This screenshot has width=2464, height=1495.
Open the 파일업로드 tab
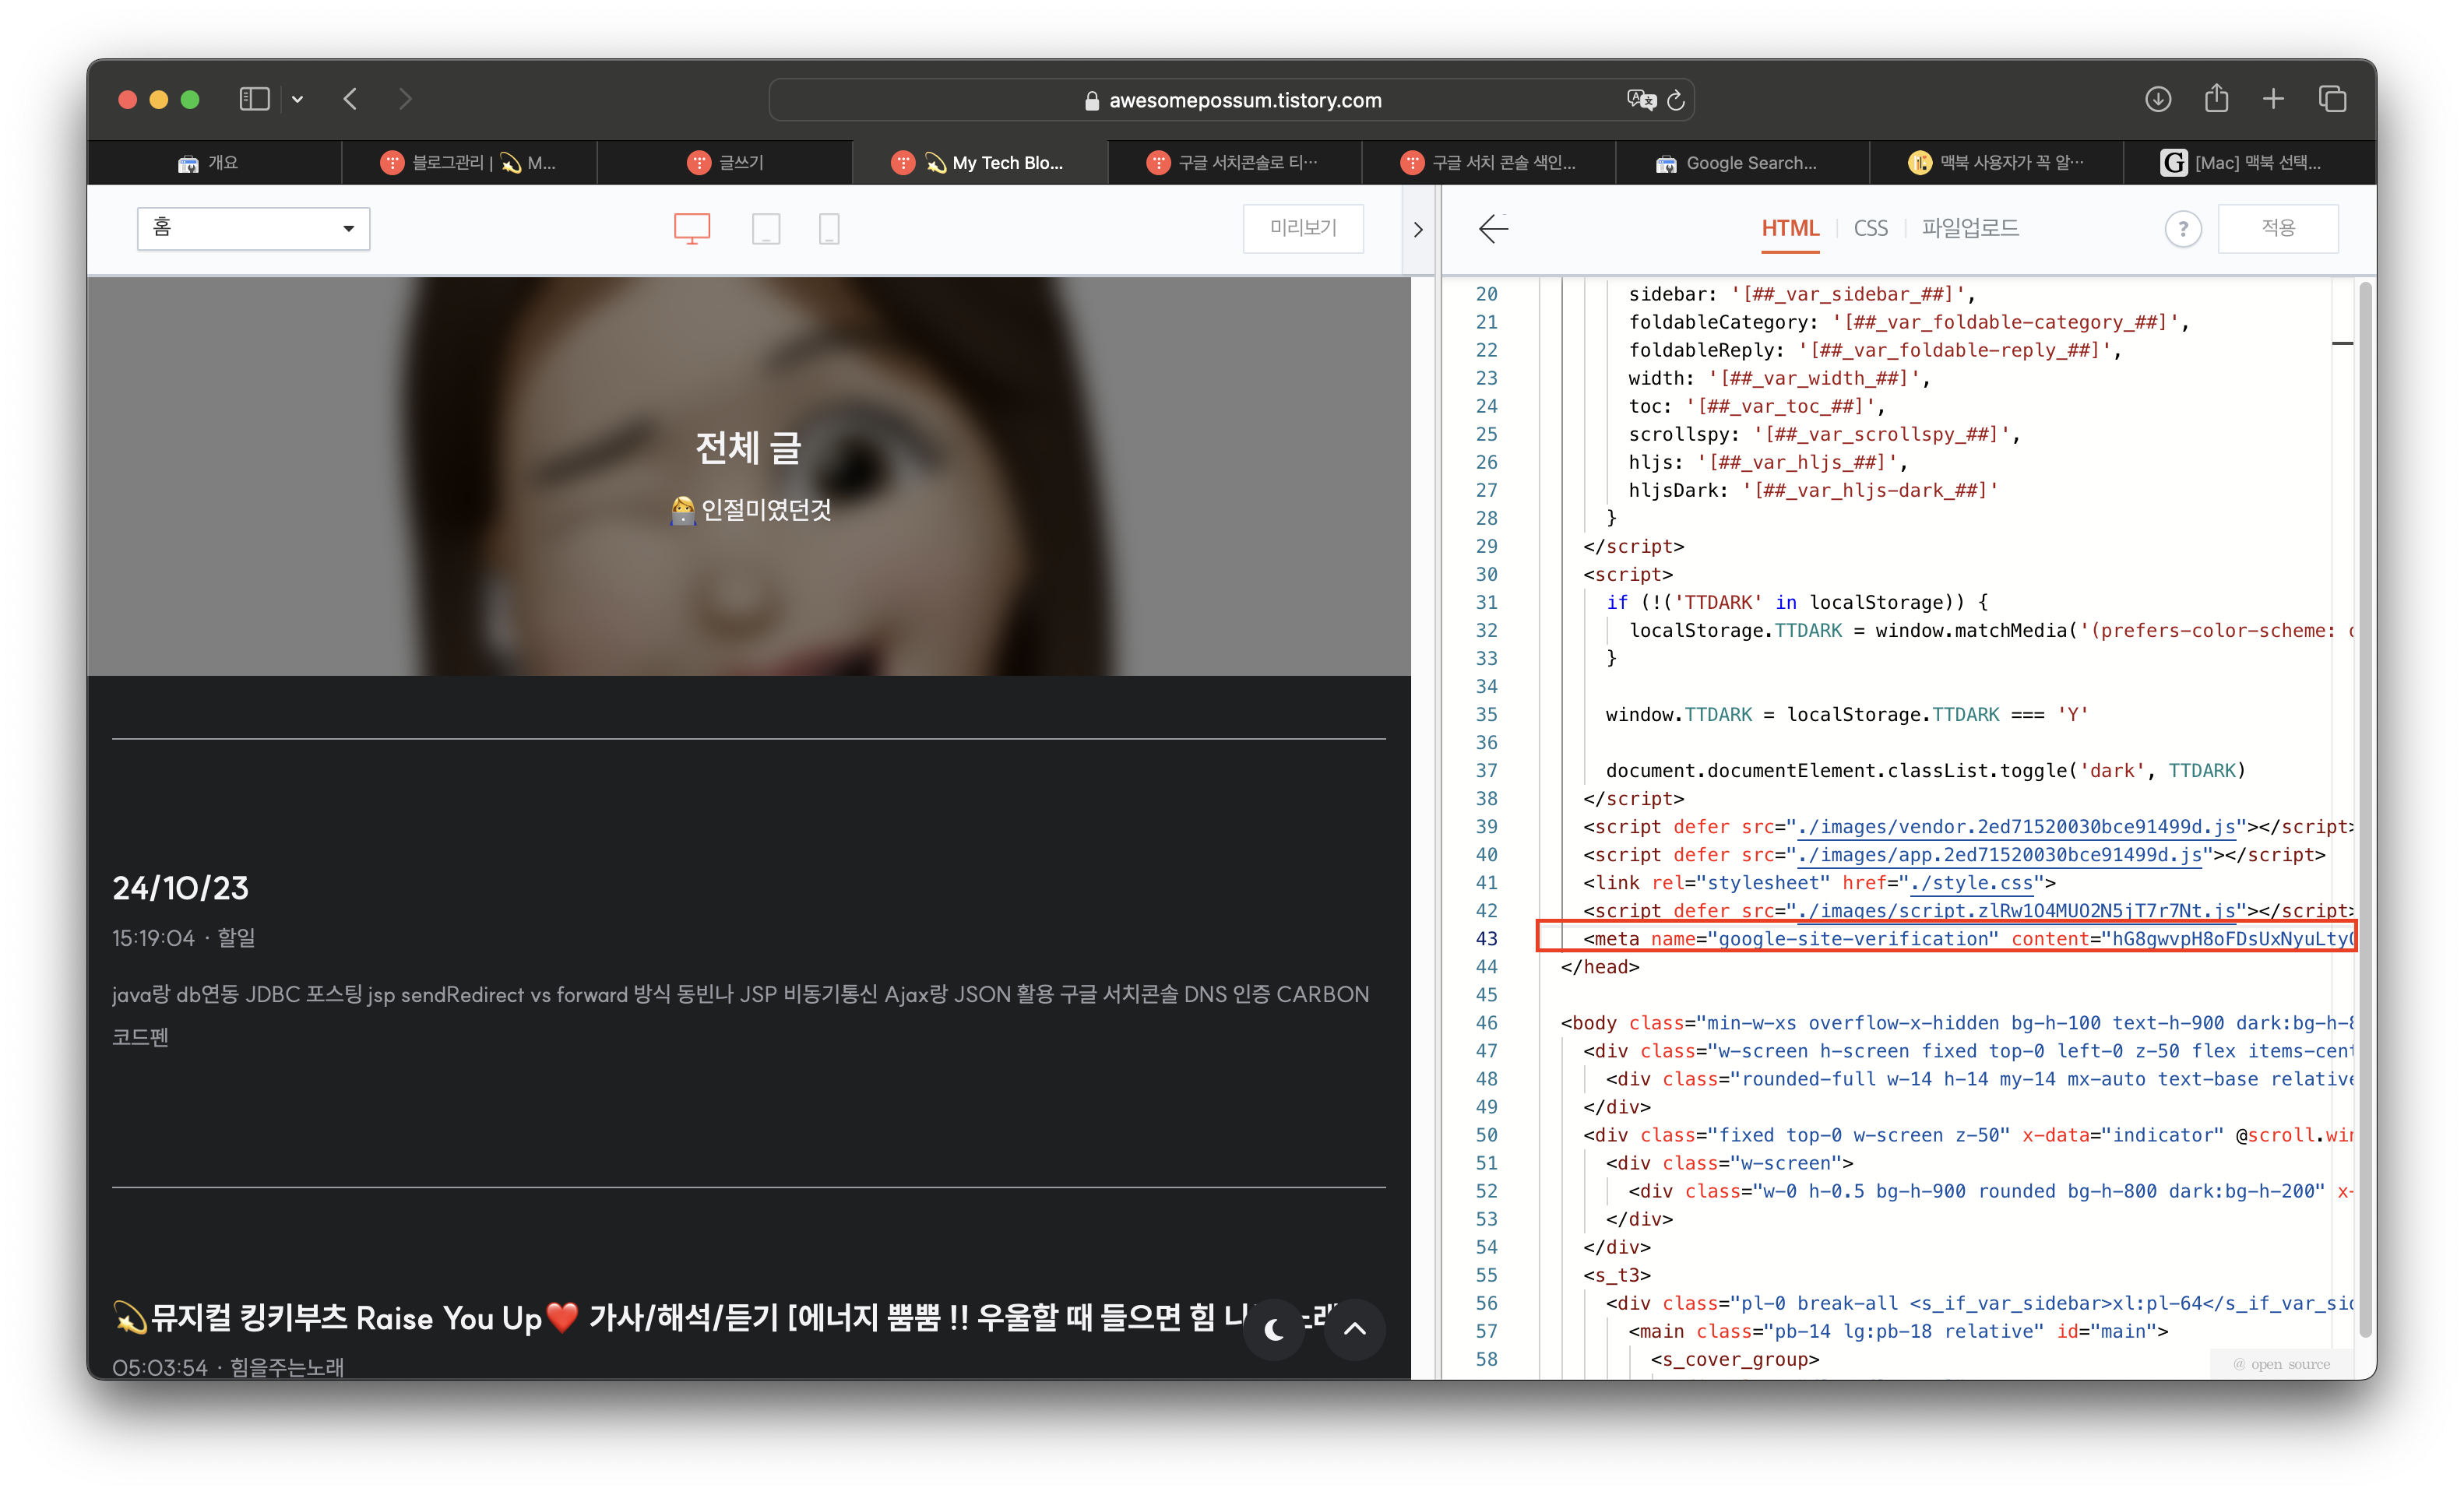1969,228
